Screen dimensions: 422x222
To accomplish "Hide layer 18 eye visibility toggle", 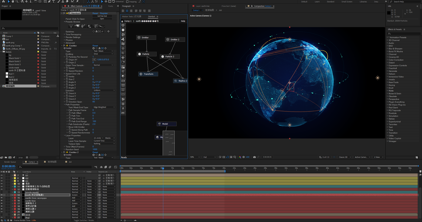I will click(1, 206).
